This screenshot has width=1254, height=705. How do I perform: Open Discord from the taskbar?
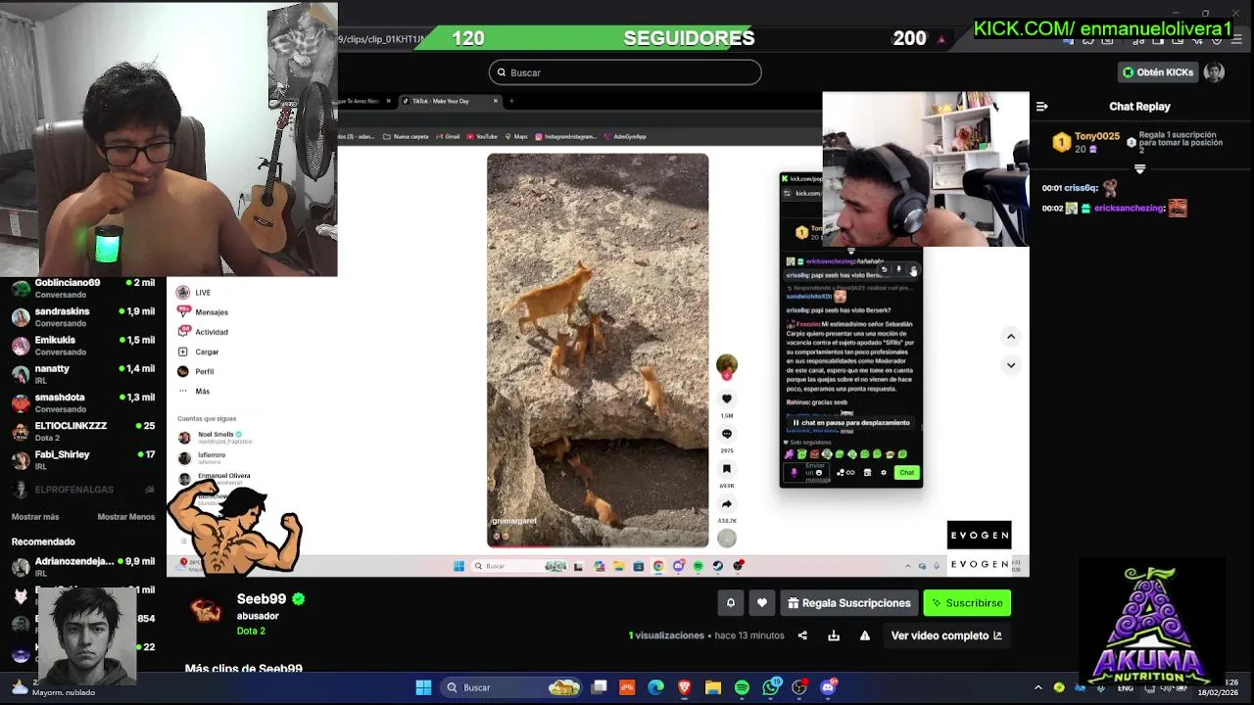click(828, 687)
